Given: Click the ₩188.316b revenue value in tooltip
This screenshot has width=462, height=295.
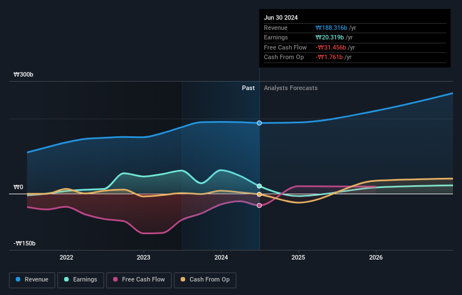Looking at the screenshot, I should (331, 28).
